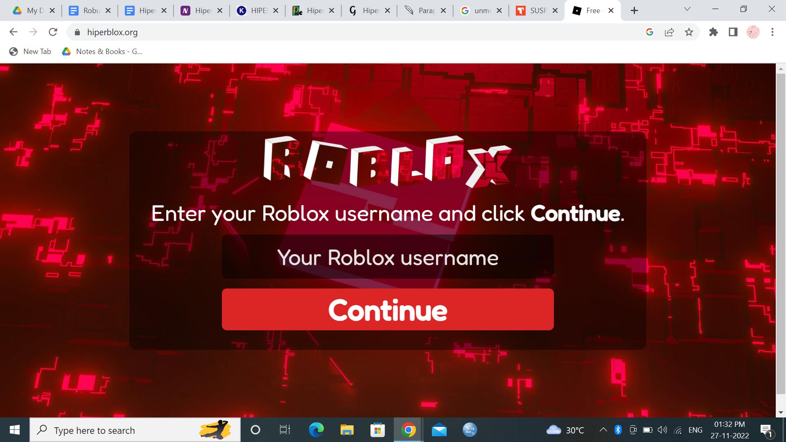Open the Chrome side panel icon
The height and width of the screenshot is (442, 786).
[733, 32]
